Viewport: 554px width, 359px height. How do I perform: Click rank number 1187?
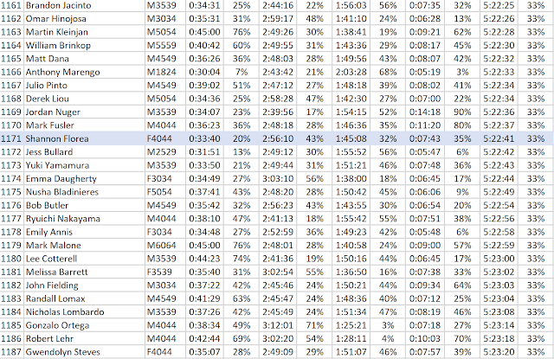click(x=11, y=352)
